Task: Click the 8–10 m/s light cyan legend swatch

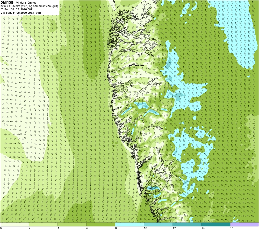Action: click(x=129, y=224)
